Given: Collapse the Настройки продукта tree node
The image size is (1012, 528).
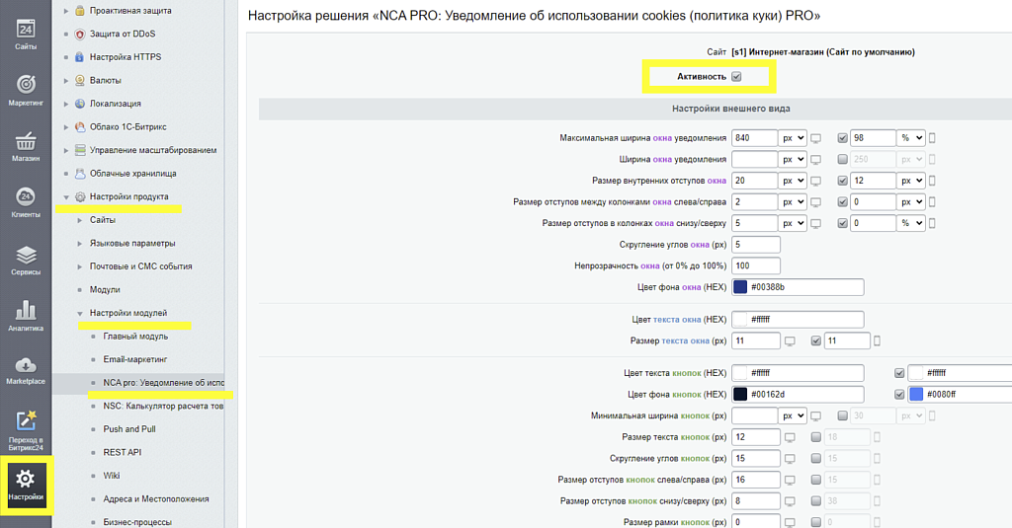Looking at the screenshot, I should [66, 196].
